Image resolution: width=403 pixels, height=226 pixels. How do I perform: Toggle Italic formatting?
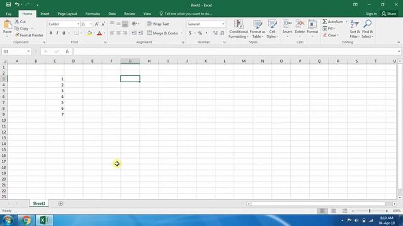57,33
